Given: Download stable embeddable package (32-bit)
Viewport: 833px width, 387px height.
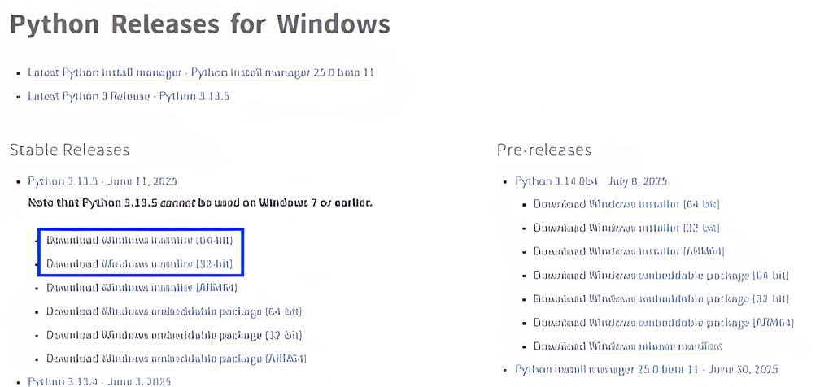Looking at the screenshot, I should pos(174,335).
